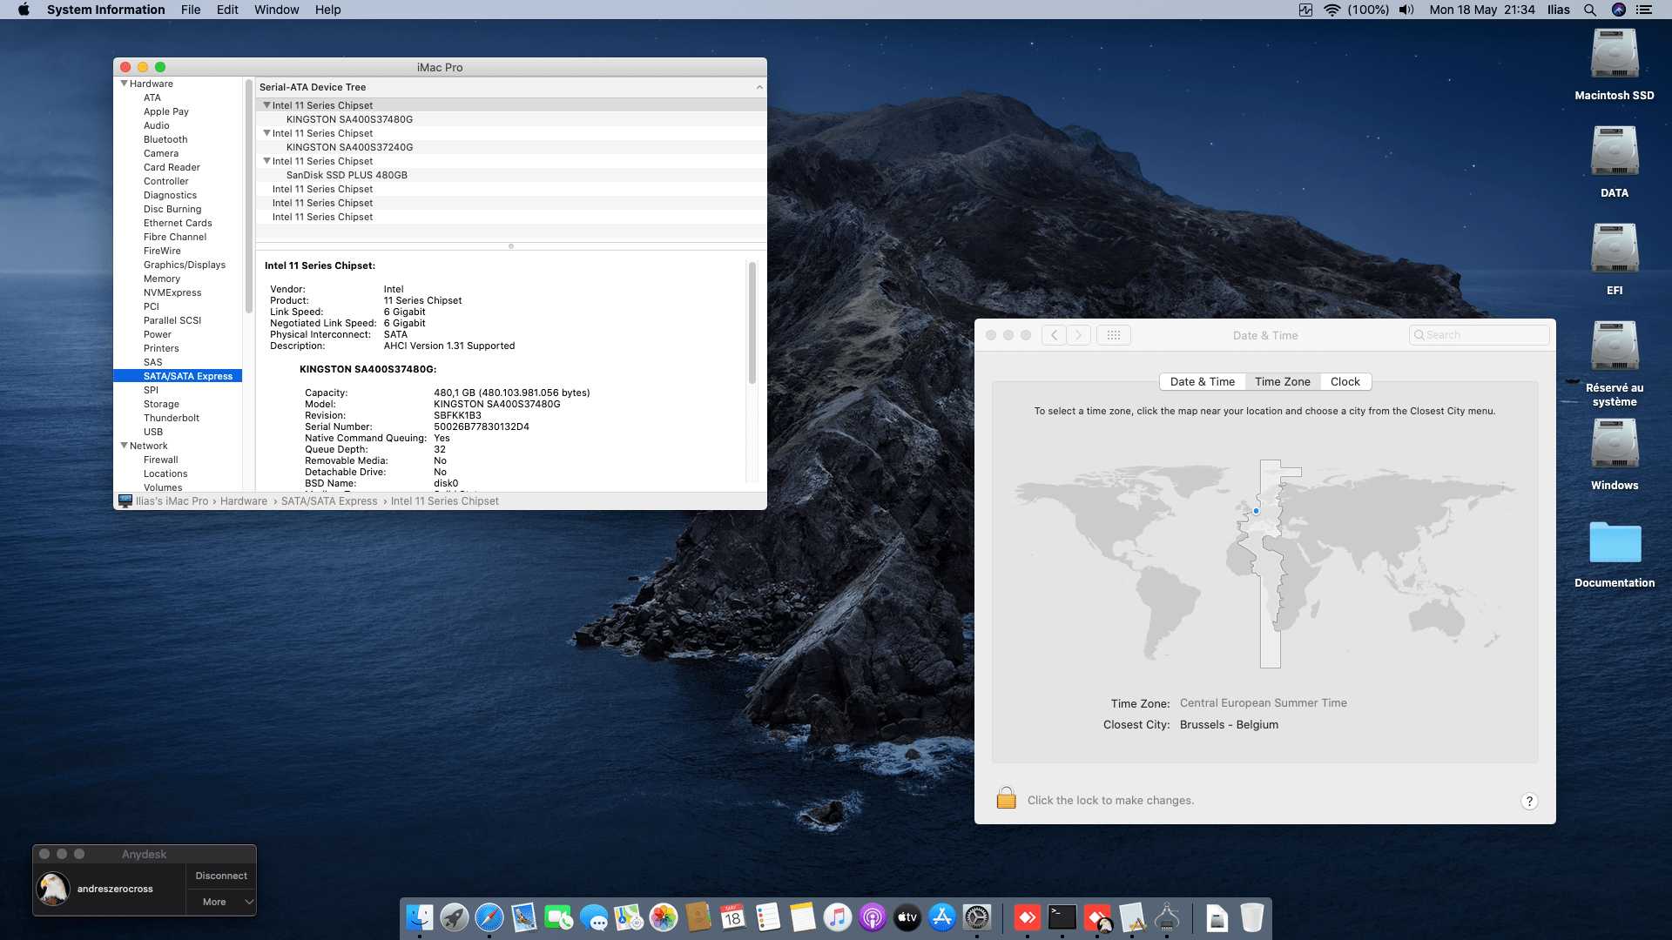The height and width of the screenshot is (940, 1672).
Task: Open the Help menu
Action: (327, 10)
